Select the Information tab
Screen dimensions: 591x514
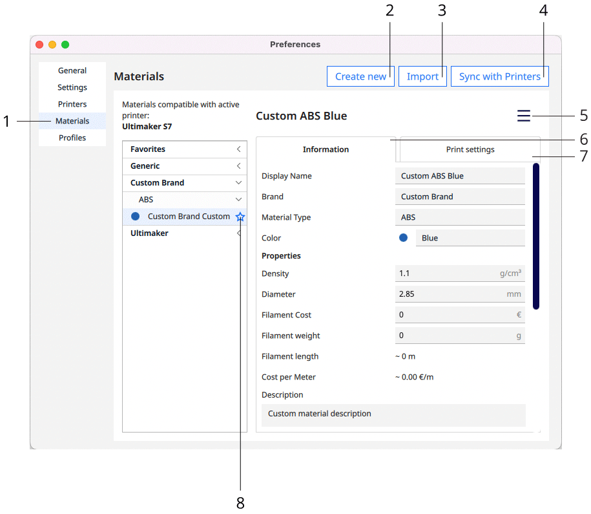tap(326, 149)
